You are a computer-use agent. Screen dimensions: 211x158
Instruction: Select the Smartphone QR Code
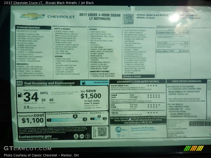pyautogui.click(x=102, y=132)
